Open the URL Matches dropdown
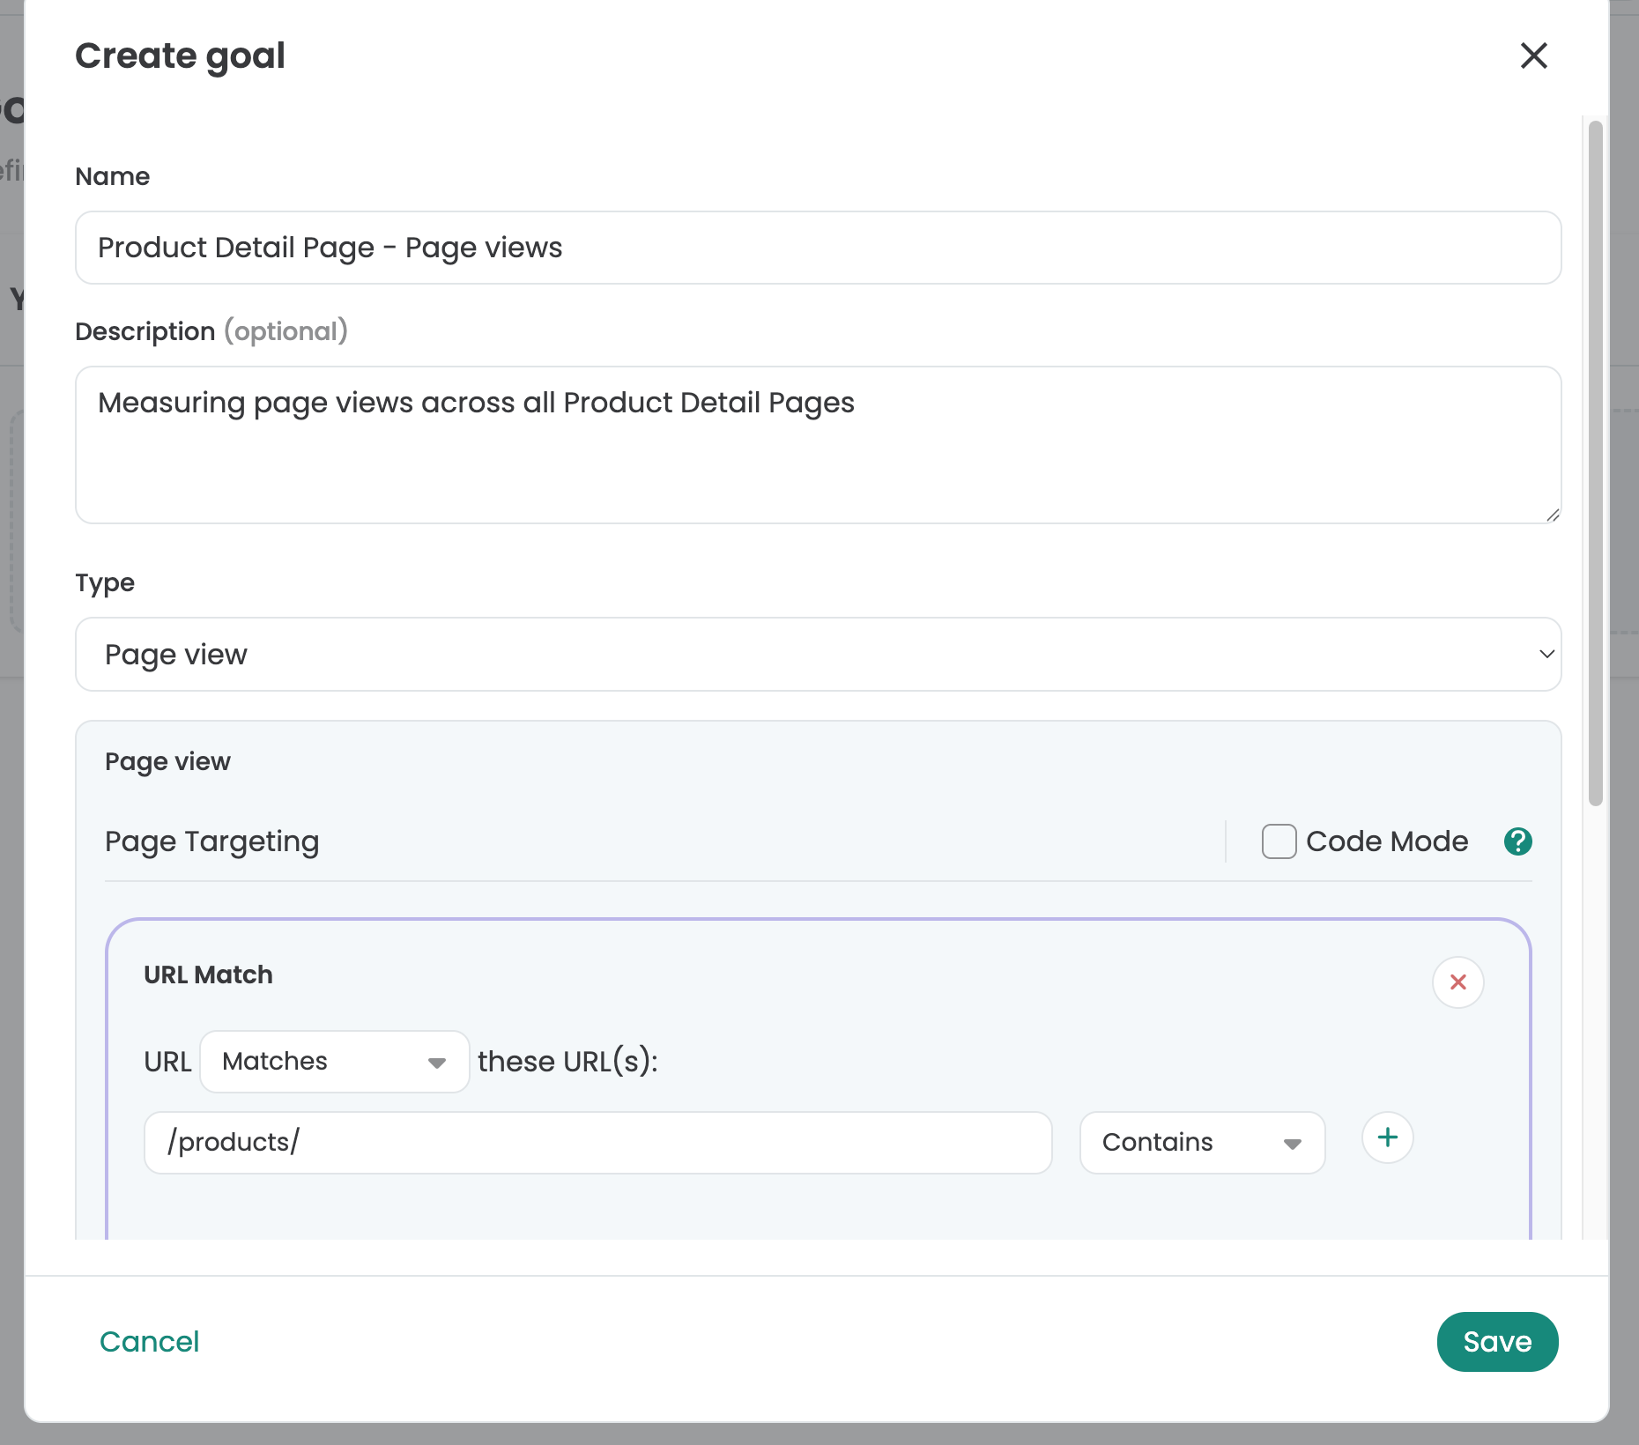This screenshot has height=1445, width=1639. [x=335, y=1062]
